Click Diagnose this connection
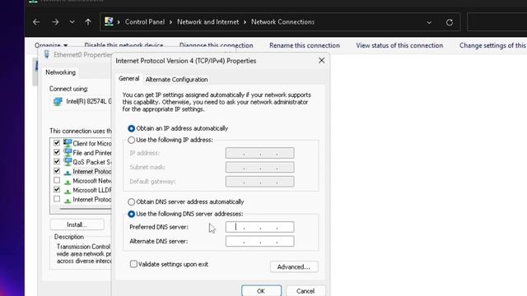 point(216,45)
